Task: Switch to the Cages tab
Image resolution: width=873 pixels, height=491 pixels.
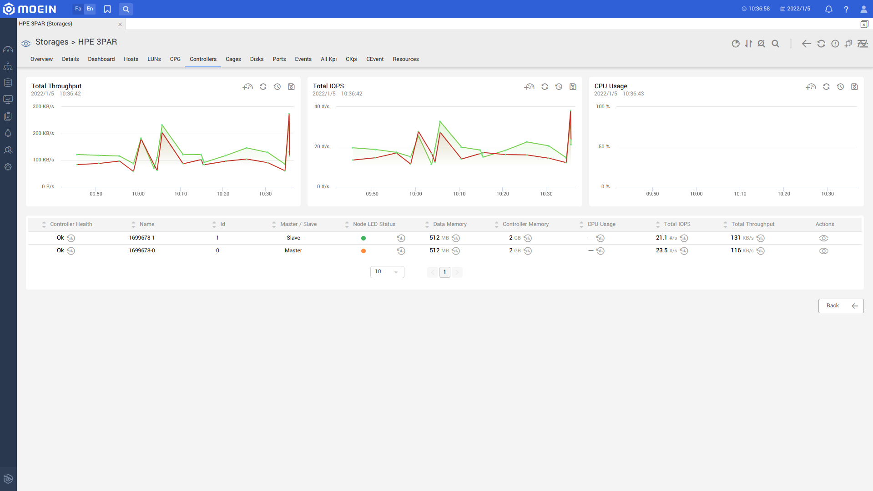Action: point(233,60)
